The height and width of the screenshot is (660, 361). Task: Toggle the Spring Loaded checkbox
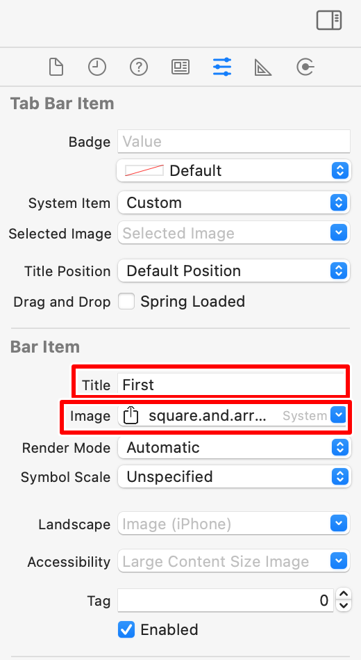point(126,301)
